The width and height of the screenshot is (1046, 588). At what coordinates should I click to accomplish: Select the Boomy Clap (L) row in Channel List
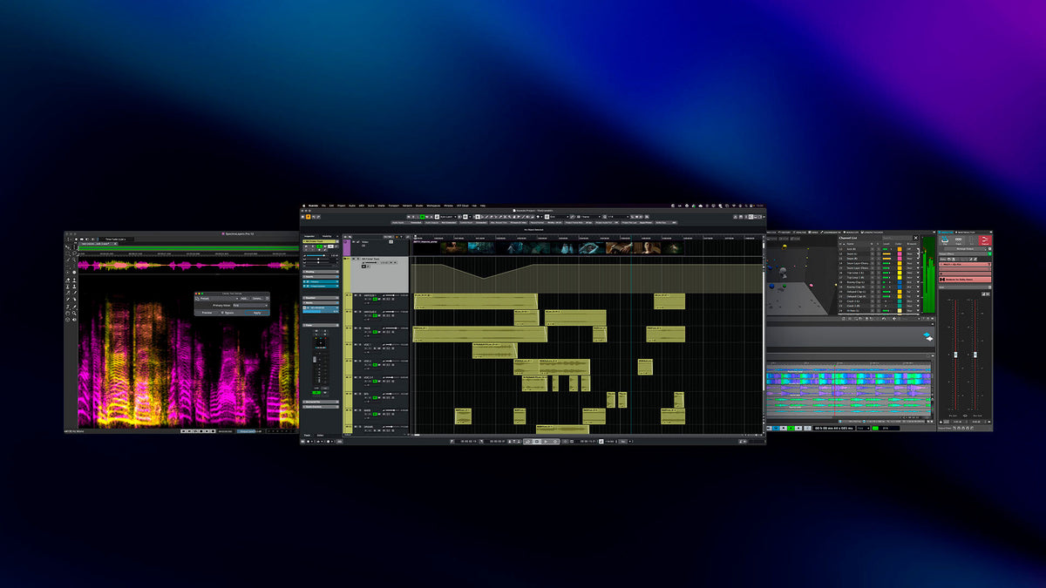coord(879,282)
